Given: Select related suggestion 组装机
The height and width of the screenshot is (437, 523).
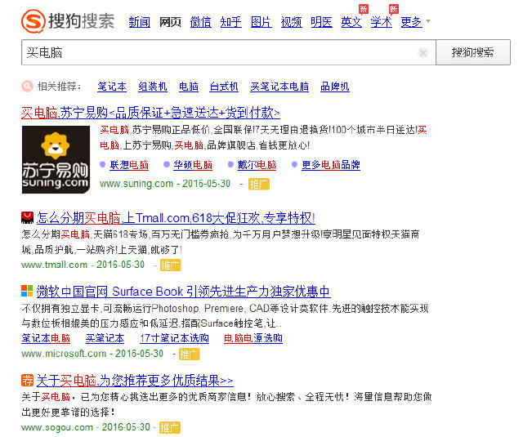Looking at the screenshot, I should 153,87.
